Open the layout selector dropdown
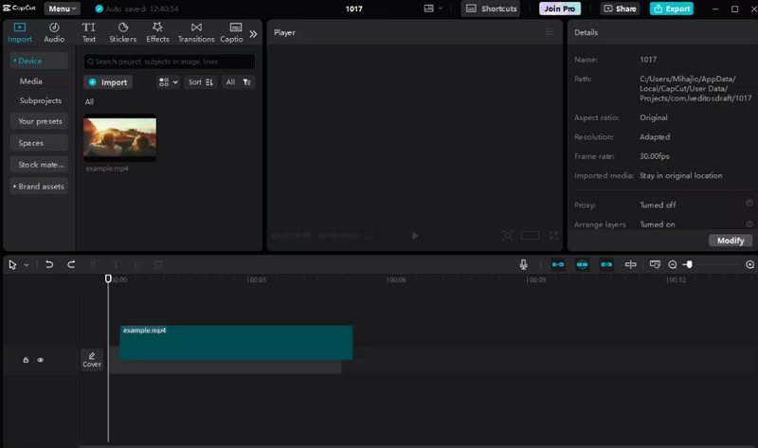The height and width of the screenshot is (448, 758). click(x=433, y=9)
